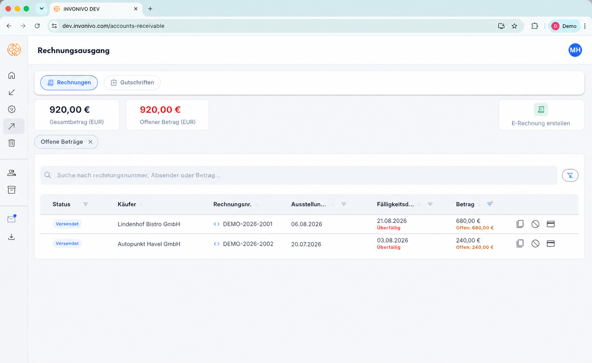Open the contacts people icon in sidebar
The image size is (592, 363).
[12, 173]
